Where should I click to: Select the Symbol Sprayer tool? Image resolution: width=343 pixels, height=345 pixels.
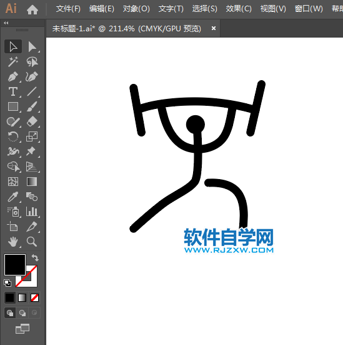(x=13, y=212)
